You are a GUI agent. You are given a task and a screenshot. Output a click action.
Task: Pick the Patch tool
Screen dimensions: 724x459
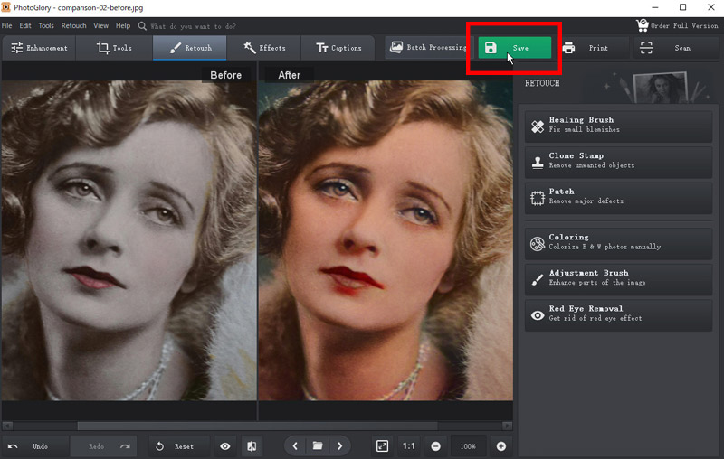point(618,196)
